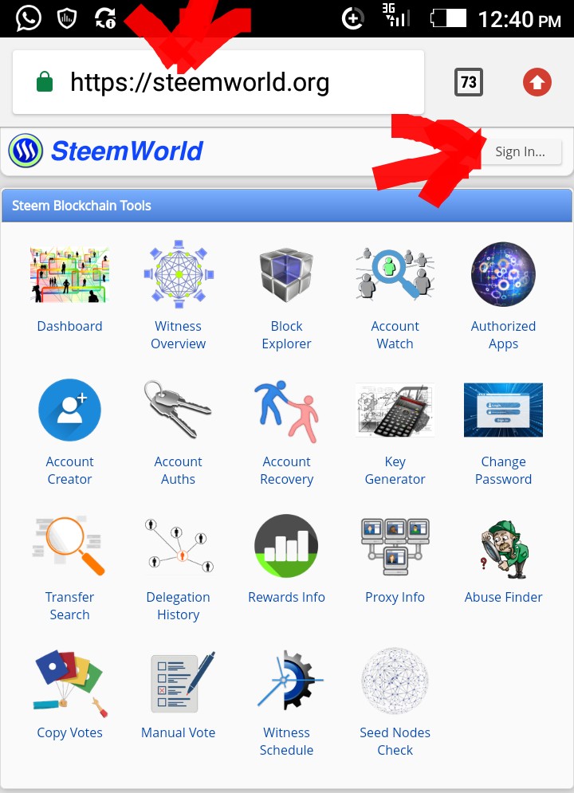574x793 pixels.
Task: Open the Delegation History graph icon
Action: pyautogui.click(x=179, y=545)
